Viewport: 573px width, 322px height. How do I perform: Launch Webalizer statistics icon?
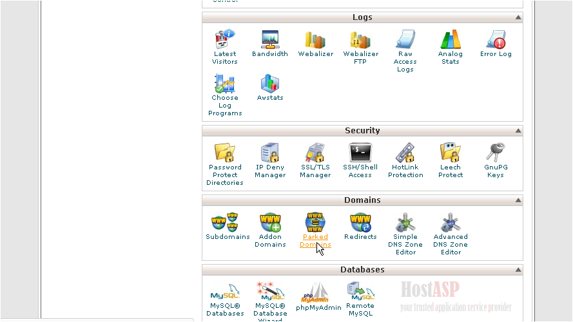[x=315, y=40]
